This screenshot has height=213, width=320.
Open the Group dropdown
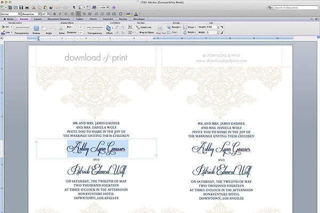click(189, 27)
